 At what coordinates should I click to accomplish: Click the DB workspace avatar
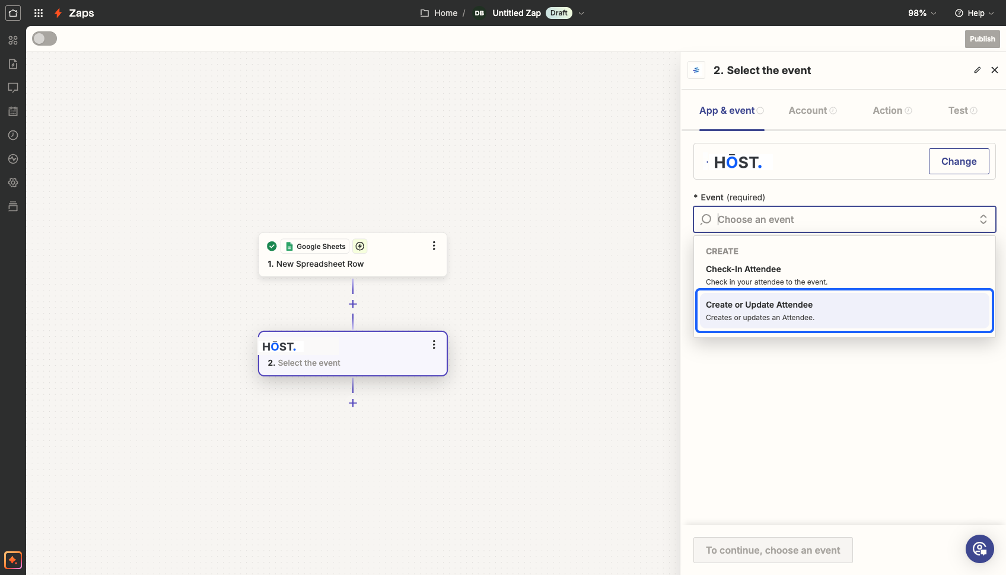click(479, 13)
